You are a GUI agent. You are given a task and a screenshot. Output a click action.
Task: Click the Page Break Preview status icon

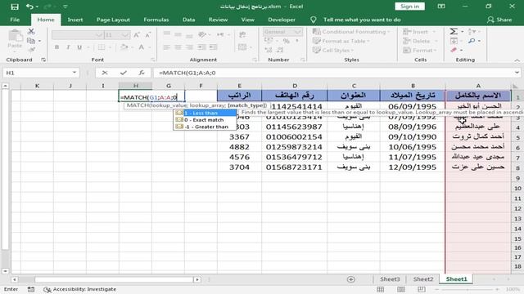pos(422,289)
